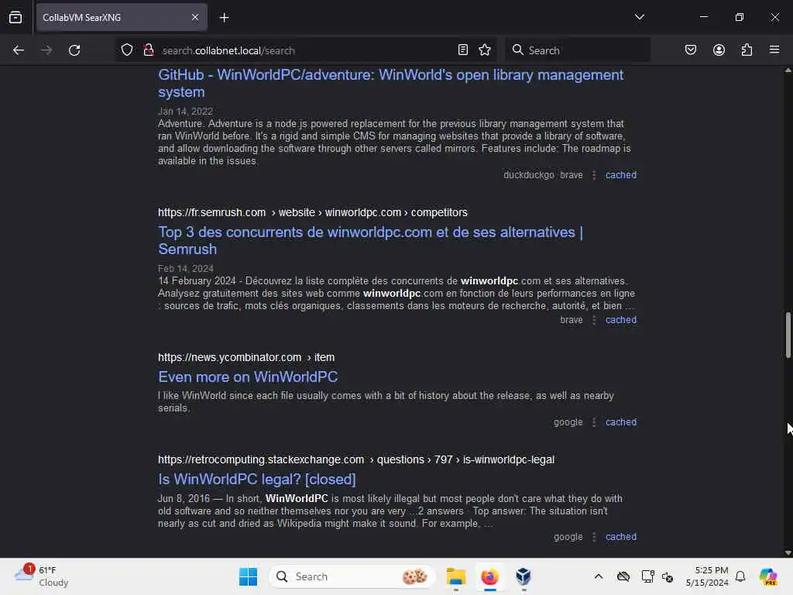The width and height of the screenshot is (793, 595).
Task: Open weather widget showing 61°F Cloudy
Action: coord(42,576)
